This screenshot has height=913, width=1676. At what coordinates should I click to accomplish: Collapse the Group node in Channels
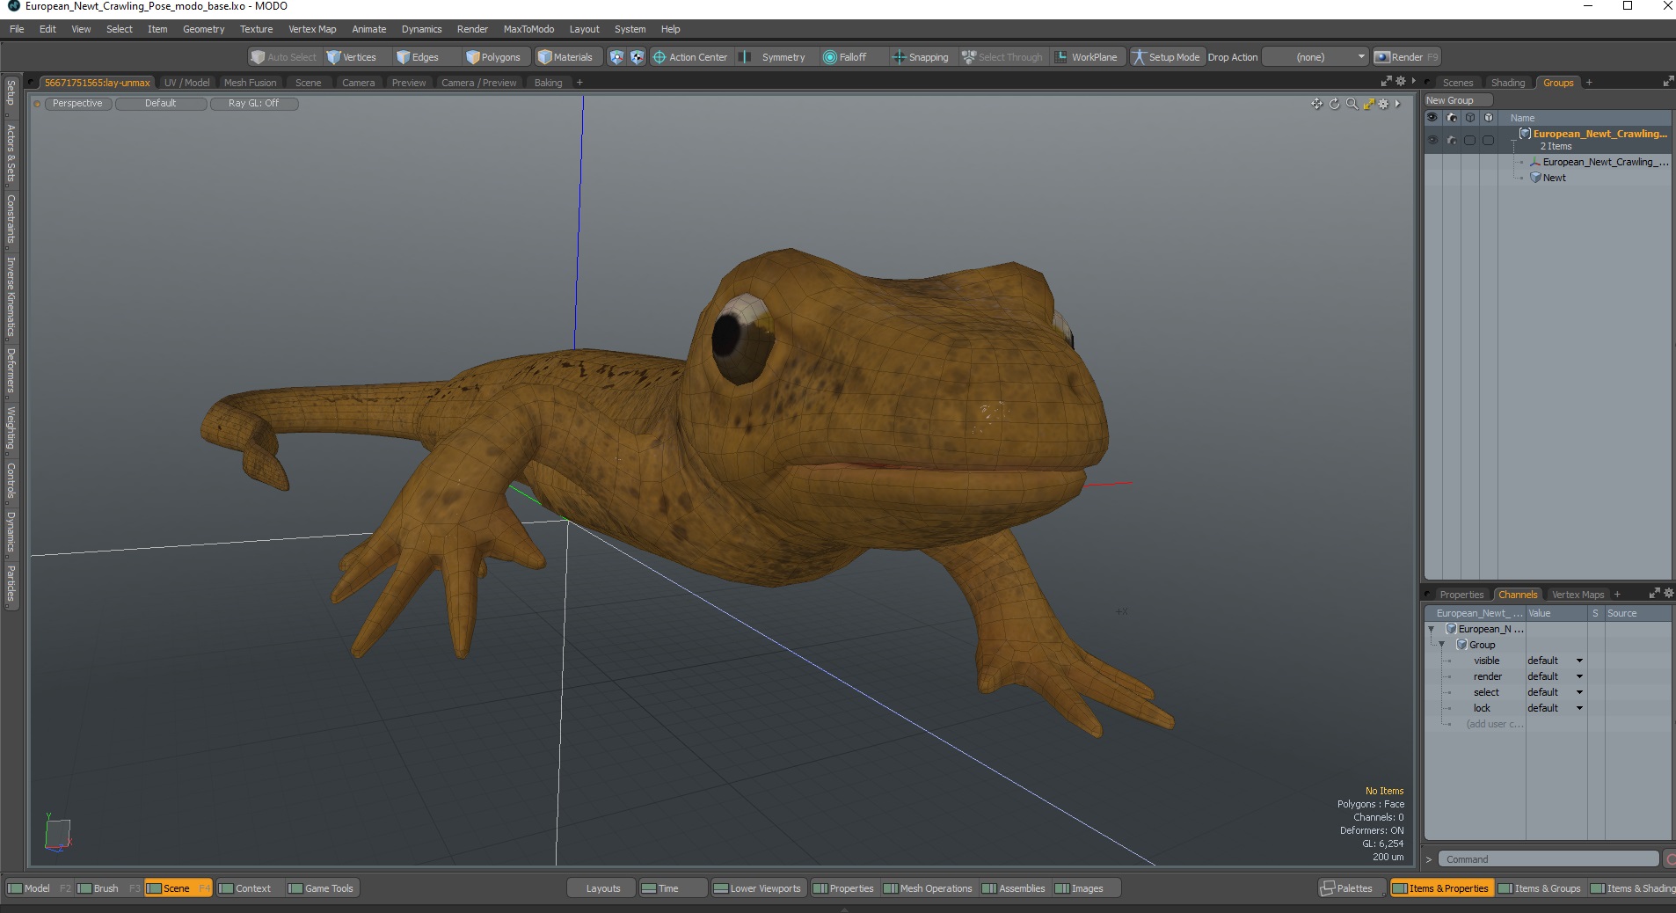pyautogui.click(x=1442, y=645)
